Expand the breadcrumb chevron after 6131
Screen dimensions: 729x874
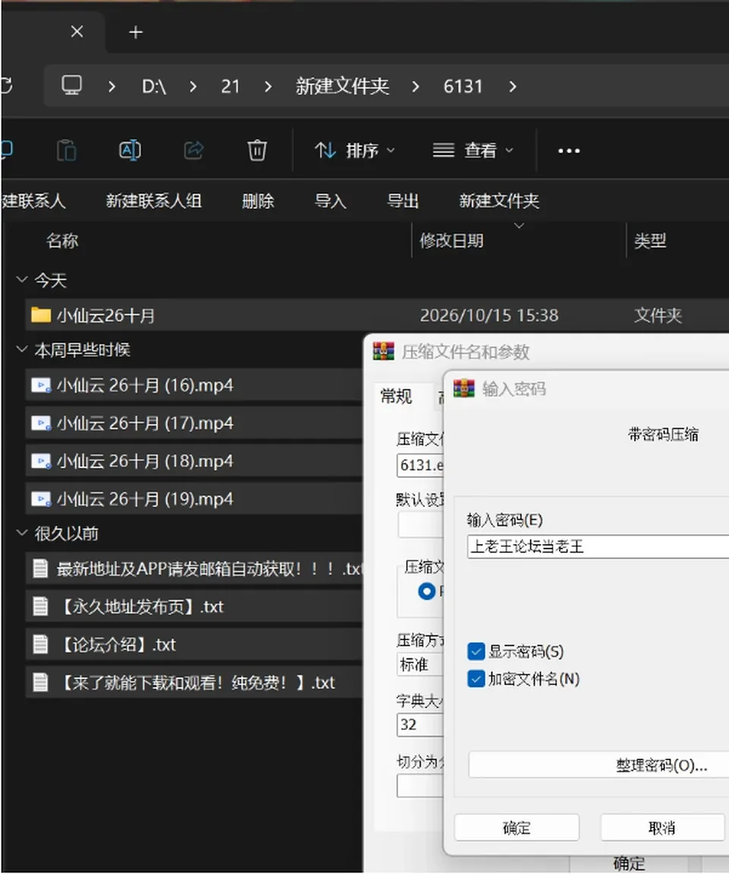513,86
